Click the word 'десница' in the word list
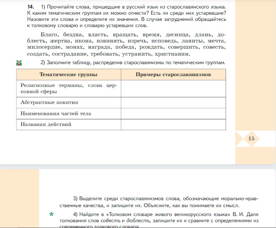 click(177, 35)
